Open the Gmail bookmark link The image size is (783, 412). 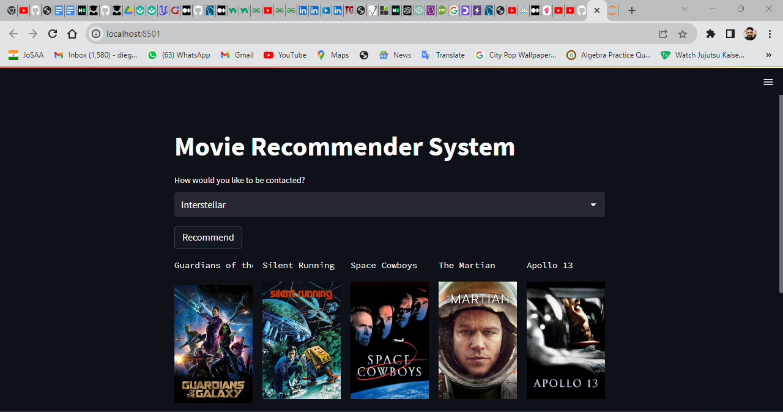coord(237,54)
